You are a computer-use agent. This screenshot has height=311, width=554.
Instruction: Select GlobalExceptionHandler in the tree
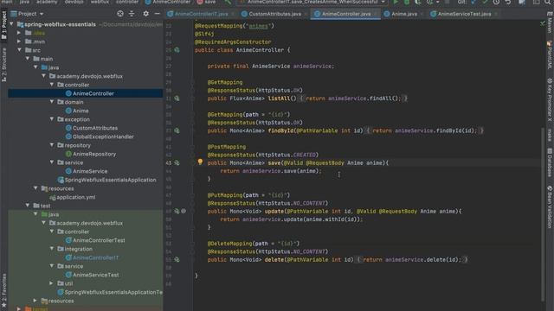[103, 136]
